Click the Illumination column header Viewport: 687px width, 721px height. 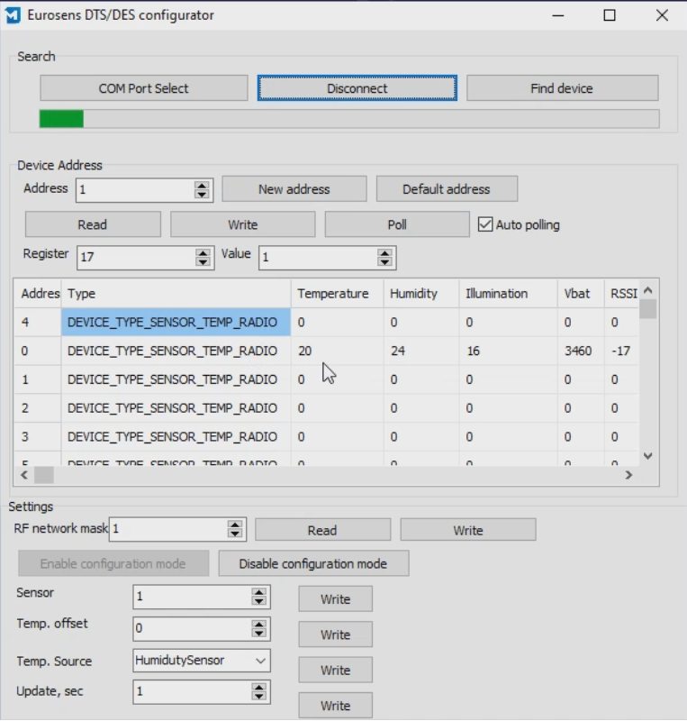coord(508,294)
